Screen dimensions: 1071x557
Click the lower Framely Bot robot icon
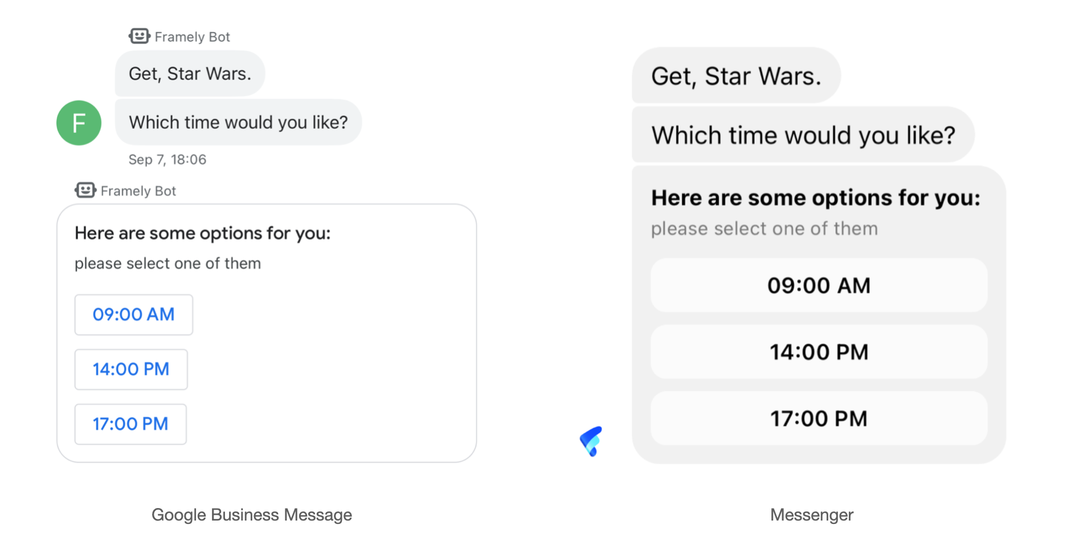pos(85,190)
